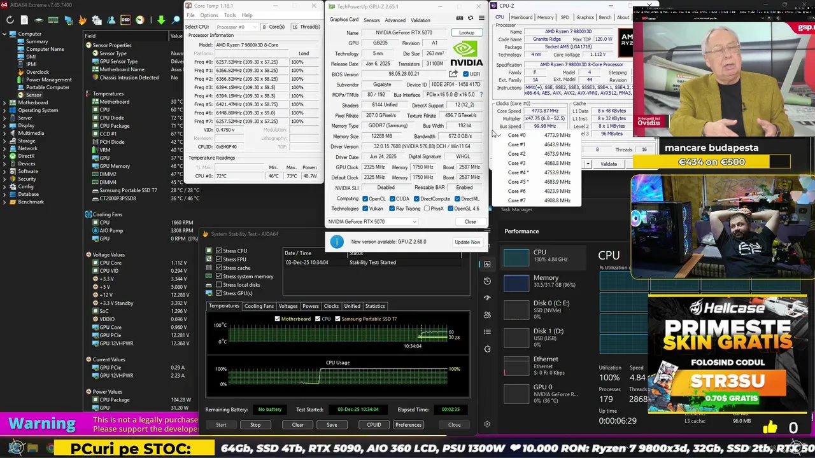Click the GPU-Z BIOS share export icon
The height and width of the screenshot is (458, 815).
tap(453, 74)
